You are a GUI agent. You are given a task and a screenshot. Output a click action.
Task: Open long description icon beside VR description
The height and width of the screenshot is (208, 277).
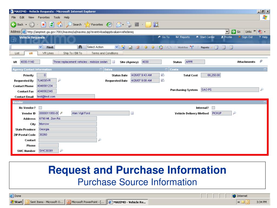(x=114, y=62)
